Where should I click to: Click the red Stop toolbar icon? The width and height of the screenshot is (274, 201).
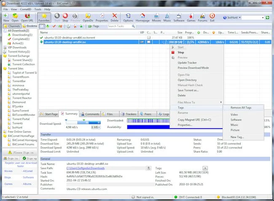coord(65,18)
